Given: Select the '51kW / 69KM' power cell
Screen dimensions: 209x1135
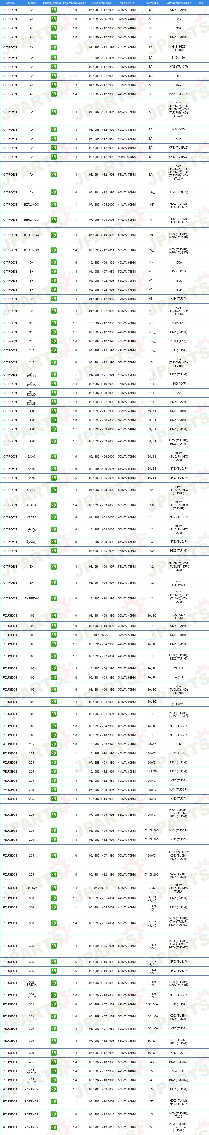Looking at the screenshot, I should (126, 678).
